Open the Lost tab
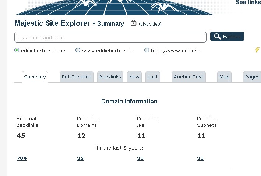 click(153, 77)
